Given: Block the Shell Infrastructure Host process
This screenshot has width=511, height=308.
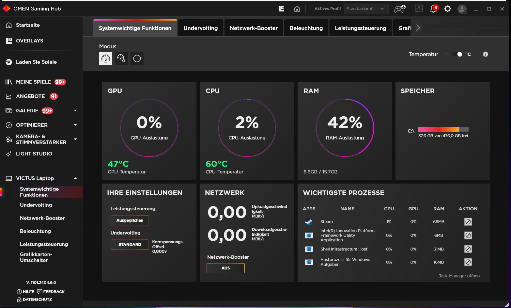Looking at the screenshot, I should click(468, 249).
